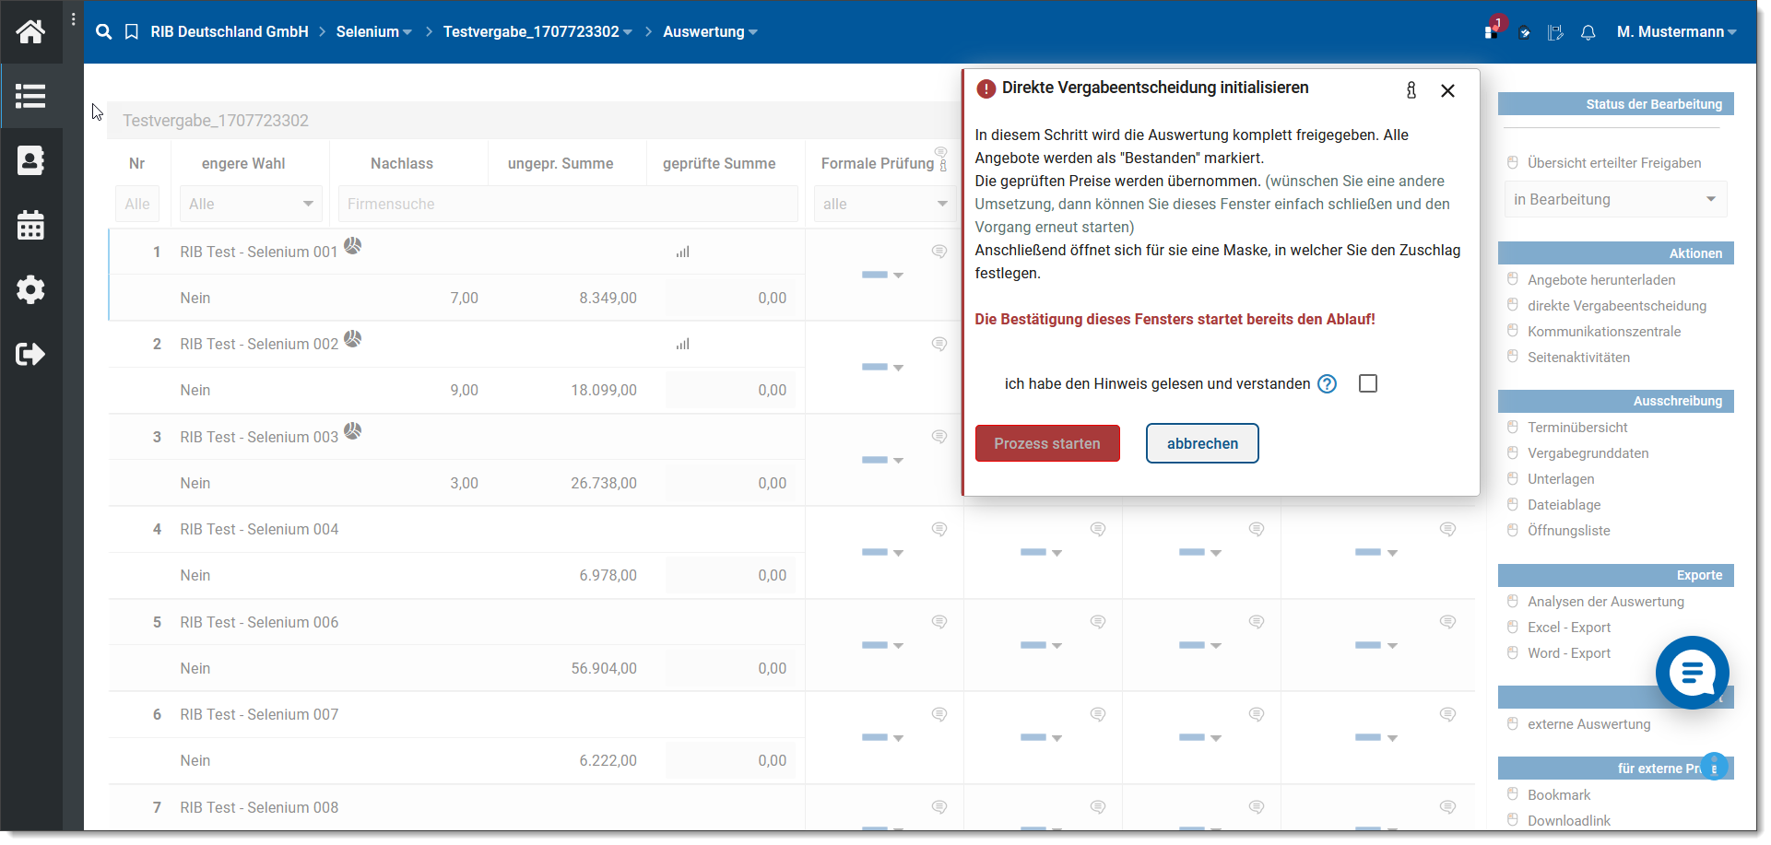Open settings gear in left sidebar
1771x845 pixels.
(30, 289)
